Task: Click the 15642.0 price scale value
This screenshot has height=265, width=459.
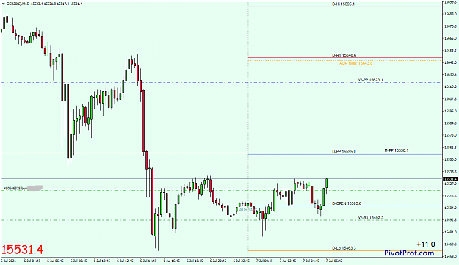Action: pos(450,62)
